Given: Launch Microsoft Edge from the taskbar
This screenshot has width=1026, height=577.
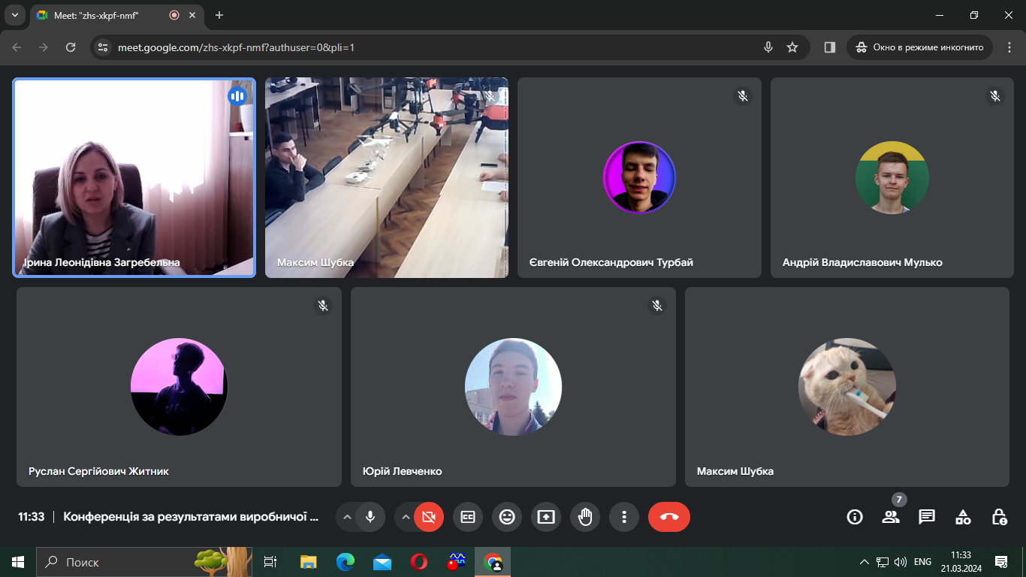Looking at the screenshot, I should [345, 562].
